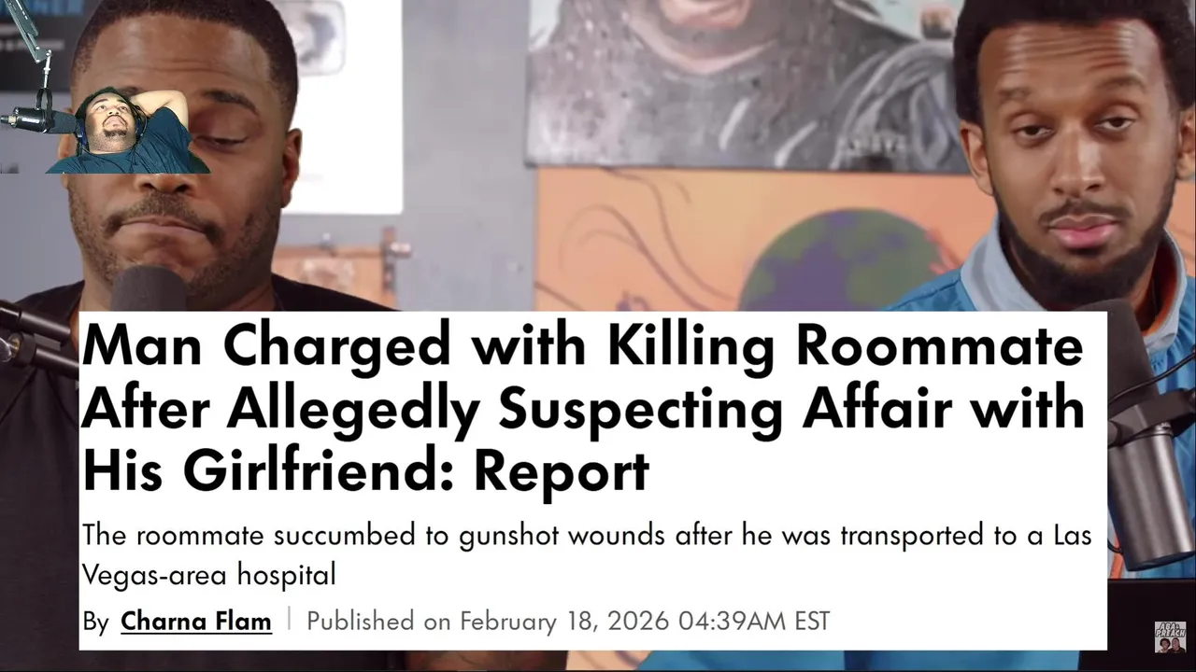Click the portrait painting above the globe
Screen dimensions: 1196x672
click(x=747, y=84)
